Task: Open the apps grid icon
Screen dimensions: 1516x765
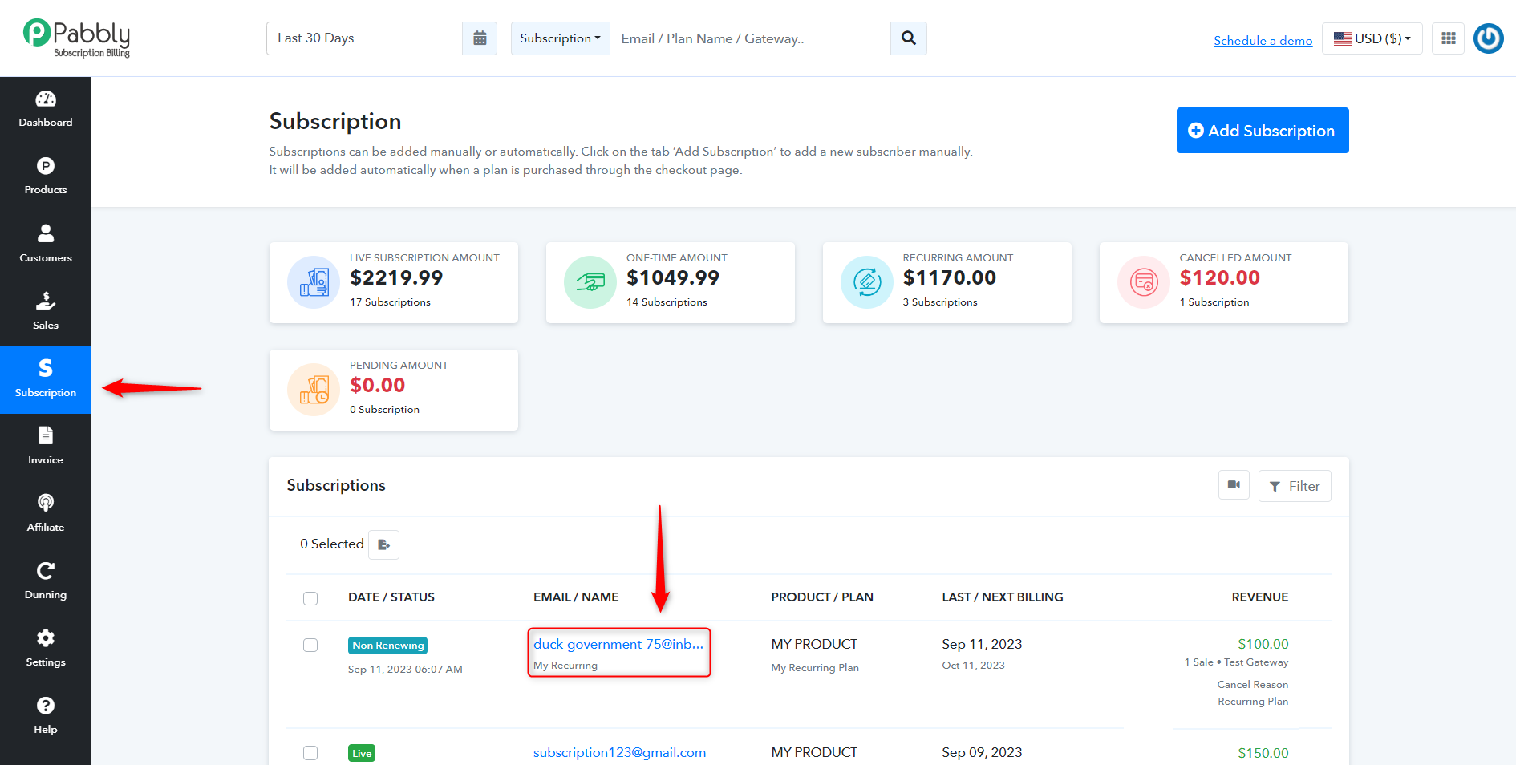Action: click(x=1449, y=38)
